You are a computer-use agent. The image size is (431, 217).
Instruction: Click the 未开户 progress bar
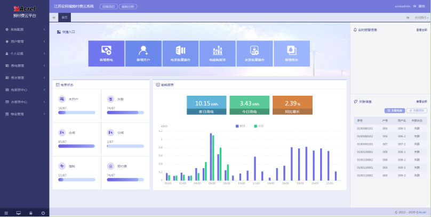click(76, 113)
